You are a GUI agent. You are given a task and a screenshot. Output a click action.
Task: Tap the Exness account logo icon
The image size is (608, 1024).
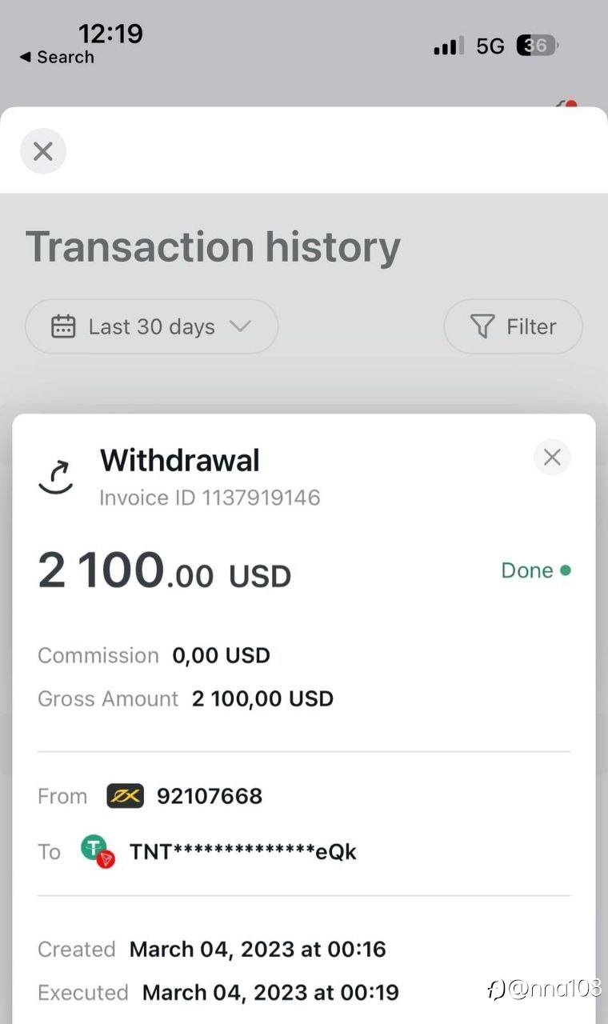tap(126, 796)
